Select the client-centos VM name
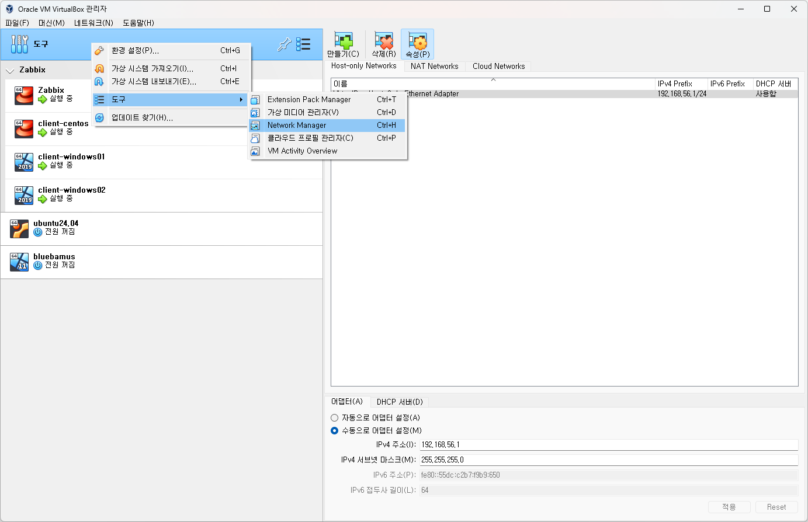Viewport: 808px width, 522px height. pos(63,124)
